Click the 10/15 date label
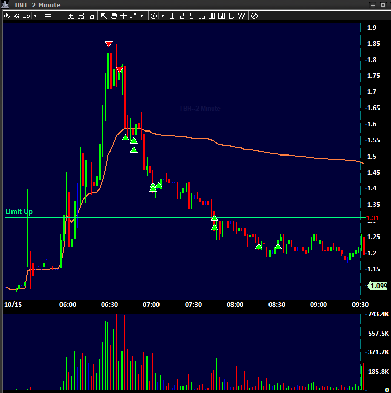The width and height of the screenshot is (391, 393). pos(13,304)
